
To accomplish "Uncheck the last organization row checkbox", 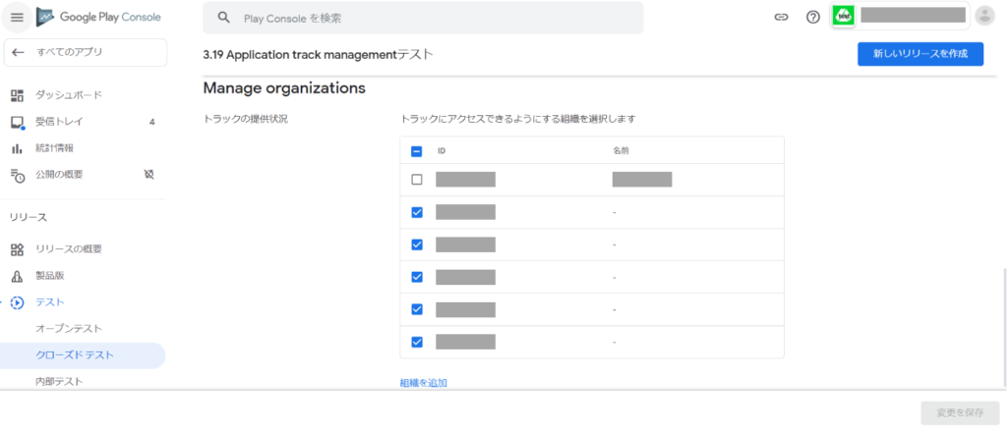I will [x=416, y=342].
